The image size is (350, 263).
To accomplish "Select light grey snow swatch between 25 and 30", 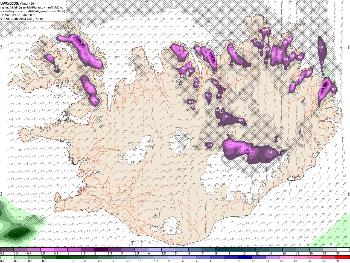I will click(x=329, y=250).
